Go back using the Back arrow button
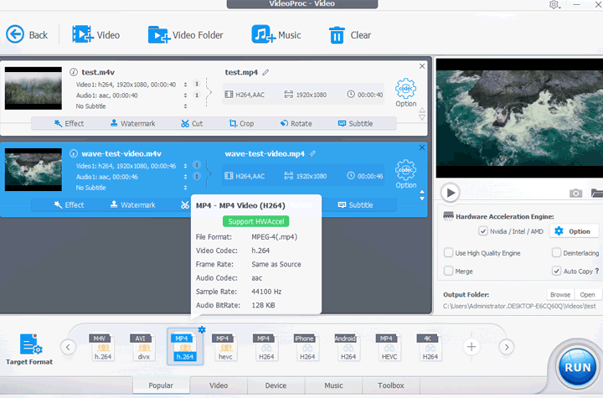Viewport: 603px width, 398px height. pyautogui.click(x=27, y=35)
